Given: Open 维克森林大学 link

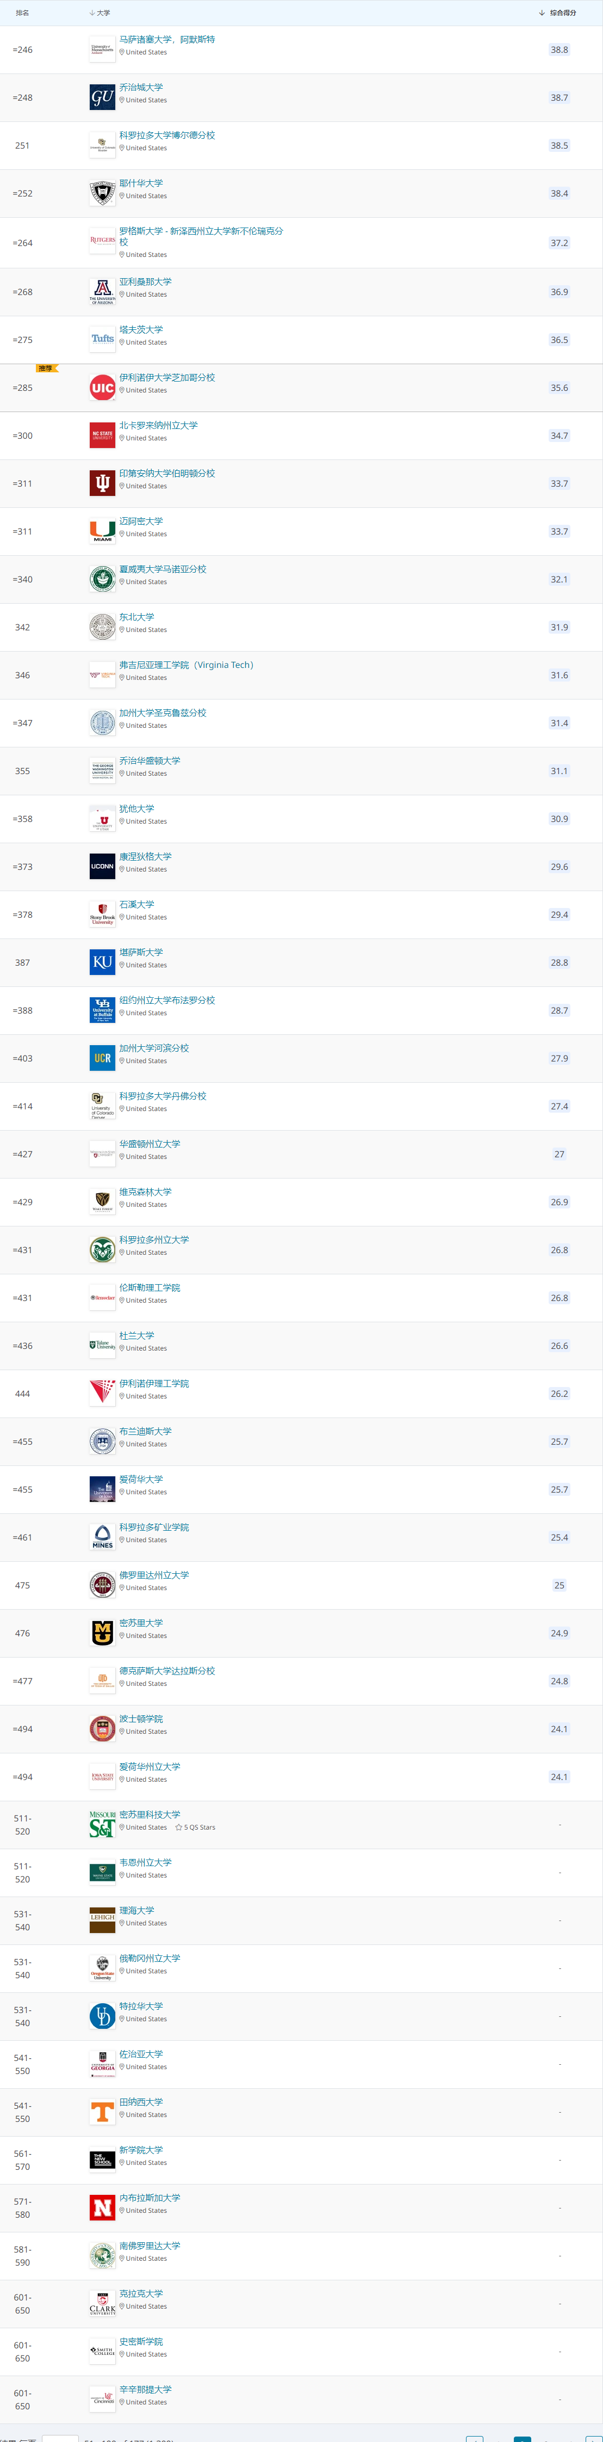Looking at the screenshot, I should pos(145,1192).
